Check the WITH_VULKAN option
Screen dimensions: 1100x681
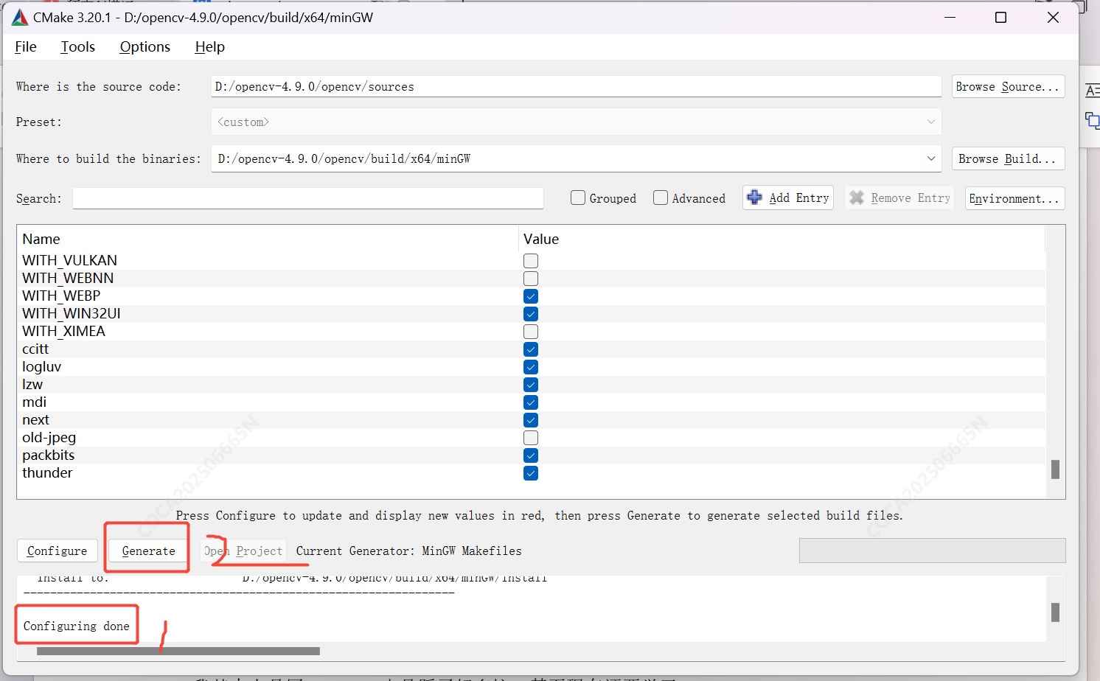531,261
